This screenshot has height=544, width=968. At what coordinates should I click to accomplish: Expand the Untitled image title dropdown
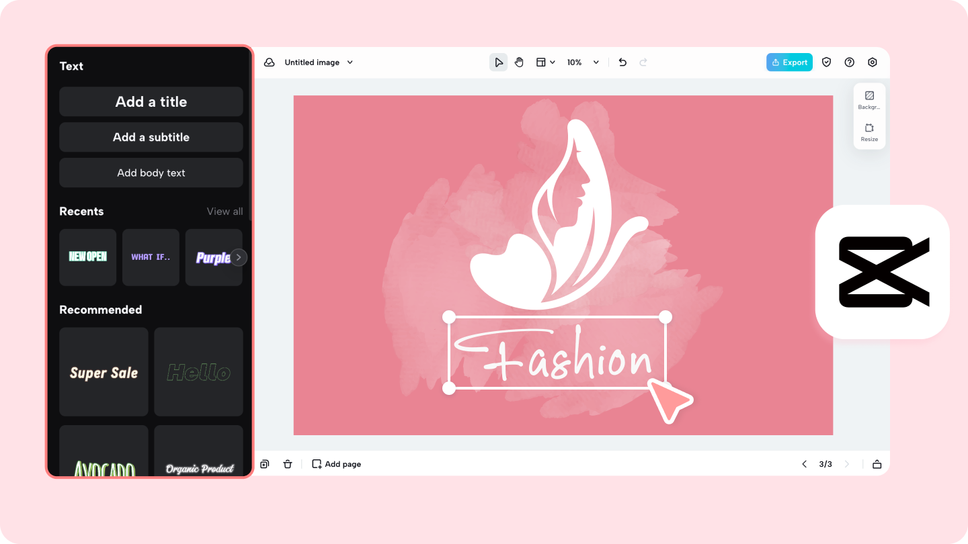350,62
